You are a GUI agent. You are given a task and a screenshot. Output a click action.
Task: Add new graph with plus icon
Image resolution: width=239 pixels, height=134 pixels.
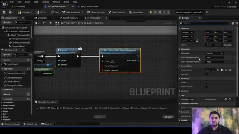(x=28, y=60)
